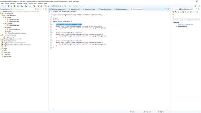Collapse the config package
The width and height of the screenshot is (201, 113).
coord(4,18)
